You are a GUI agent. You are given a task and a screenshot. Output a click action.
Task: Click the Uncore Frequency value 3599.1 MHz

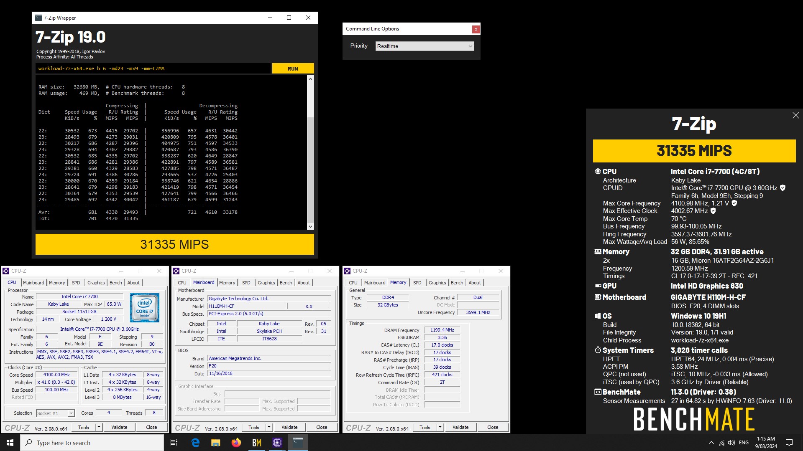478,312
